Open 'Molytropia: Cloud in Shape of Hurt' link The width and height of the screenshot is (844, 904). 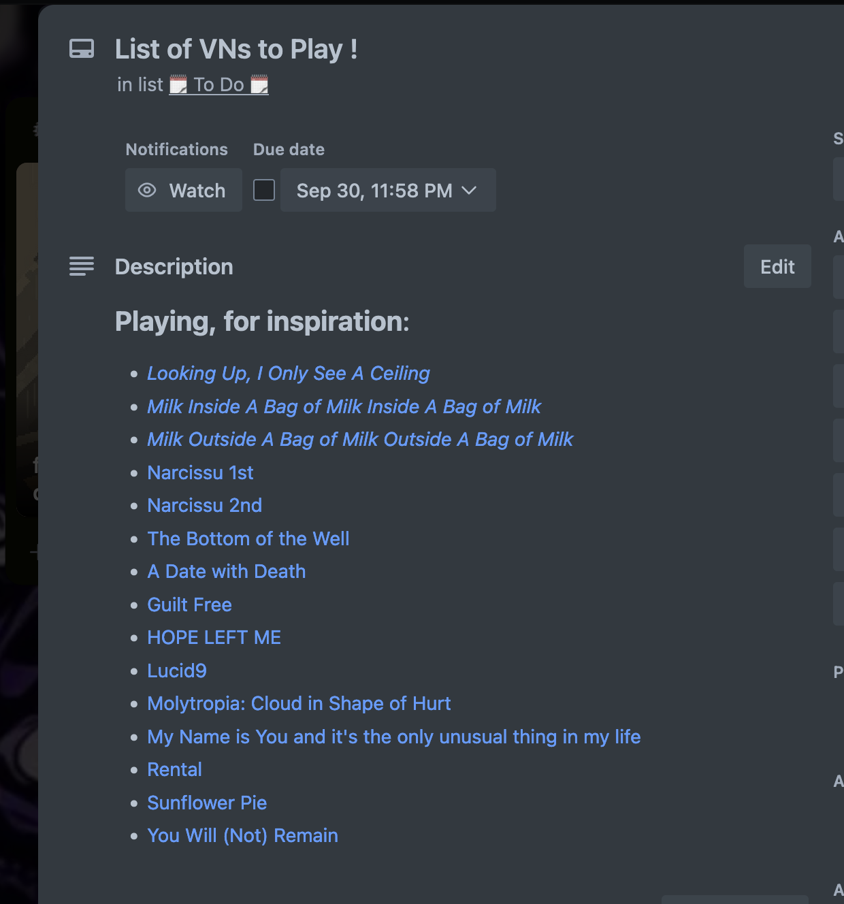coord(299,703)
